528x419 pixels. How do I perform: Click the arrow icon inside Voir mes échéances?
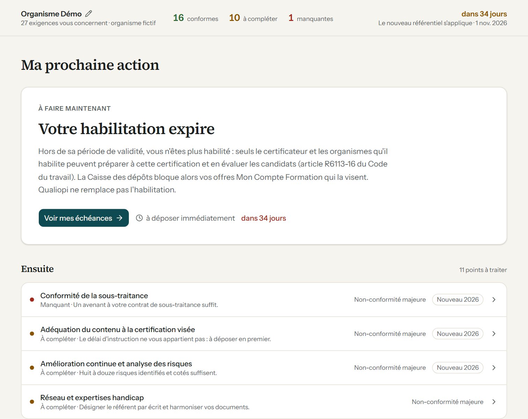click(x=120, y=218)
